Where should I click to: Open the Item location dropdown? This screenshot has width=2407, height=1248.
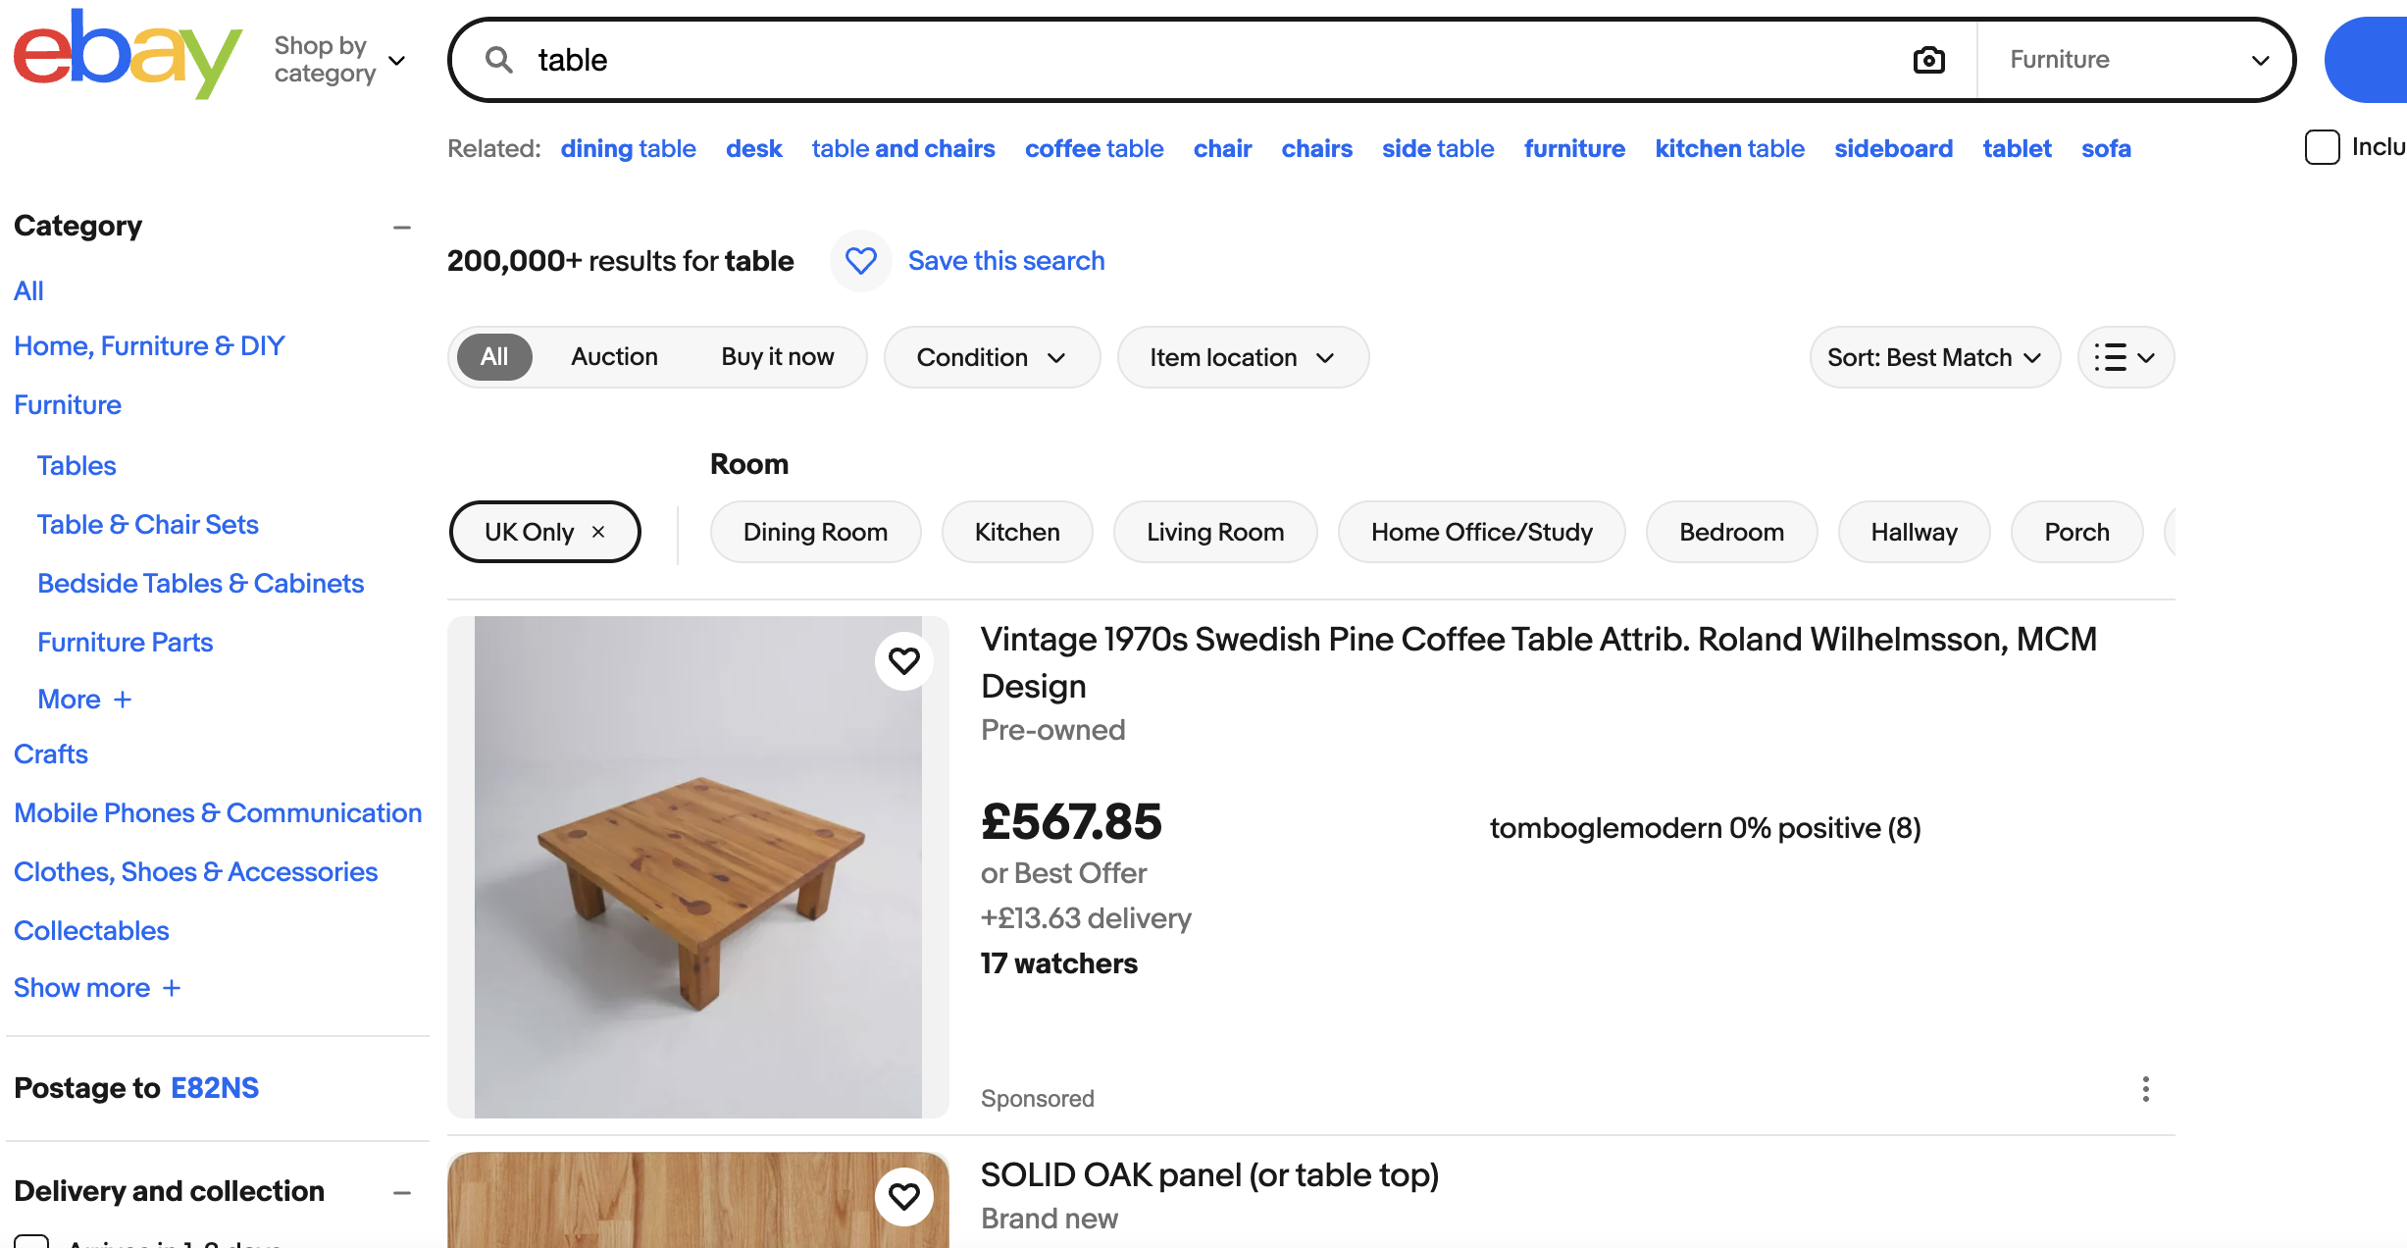(1242, 357)
